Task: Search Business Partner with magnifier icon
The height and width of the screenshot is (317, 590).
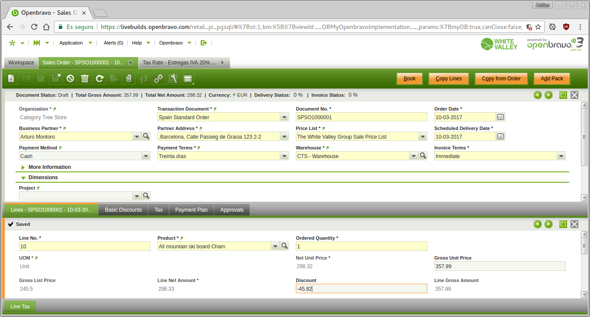Action: pyautogui.click(x=146, y=136)
